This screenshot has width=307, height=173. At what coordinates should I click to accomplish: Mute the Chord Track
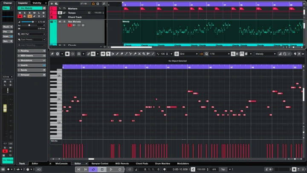[x=60, y=17]
